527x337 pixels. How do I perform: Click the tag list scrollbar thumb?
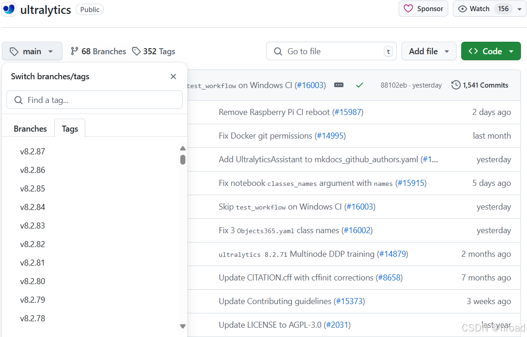tap(183, 159)
